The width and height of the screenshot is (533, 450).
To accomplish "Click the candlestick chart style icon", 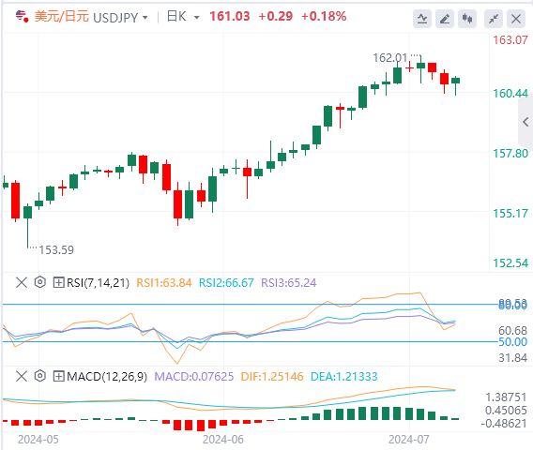I will click(x=467, y=19).
